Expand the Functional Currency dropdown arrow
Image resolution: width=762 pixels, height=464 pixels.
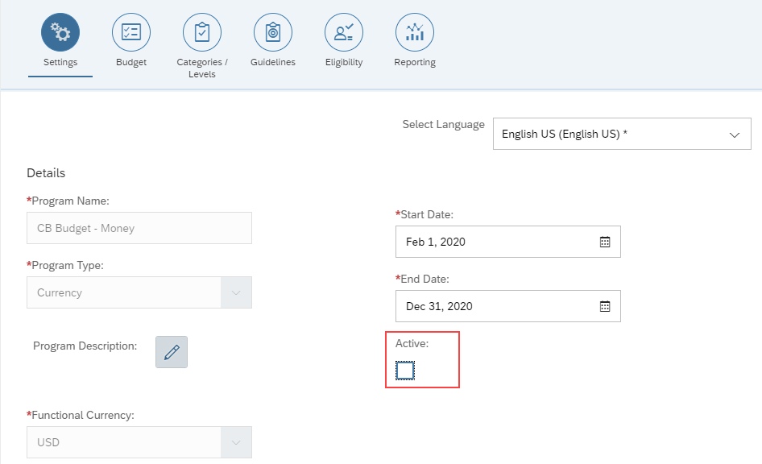coord(236,442)
